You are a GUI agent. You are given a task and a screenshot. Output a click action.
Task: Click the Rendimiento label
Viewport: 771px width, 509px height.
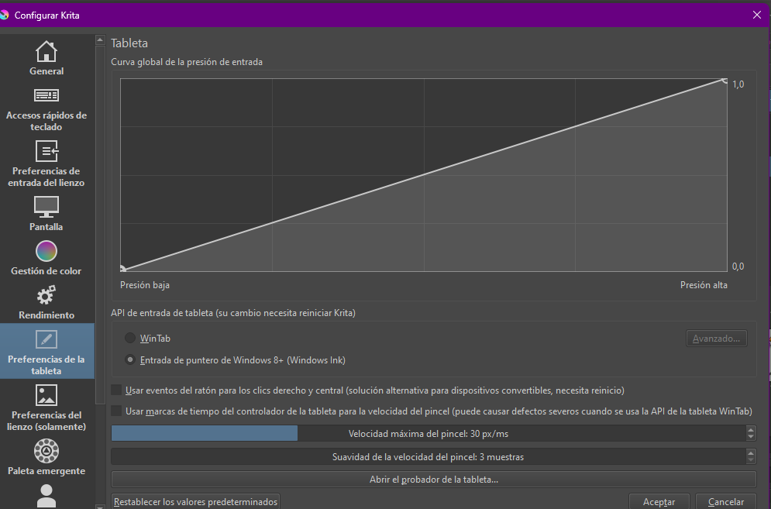point(46,315)
